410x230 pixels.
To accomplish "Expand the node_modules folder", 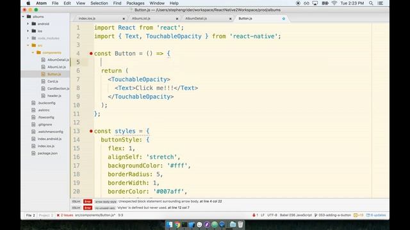I will 28,38.
